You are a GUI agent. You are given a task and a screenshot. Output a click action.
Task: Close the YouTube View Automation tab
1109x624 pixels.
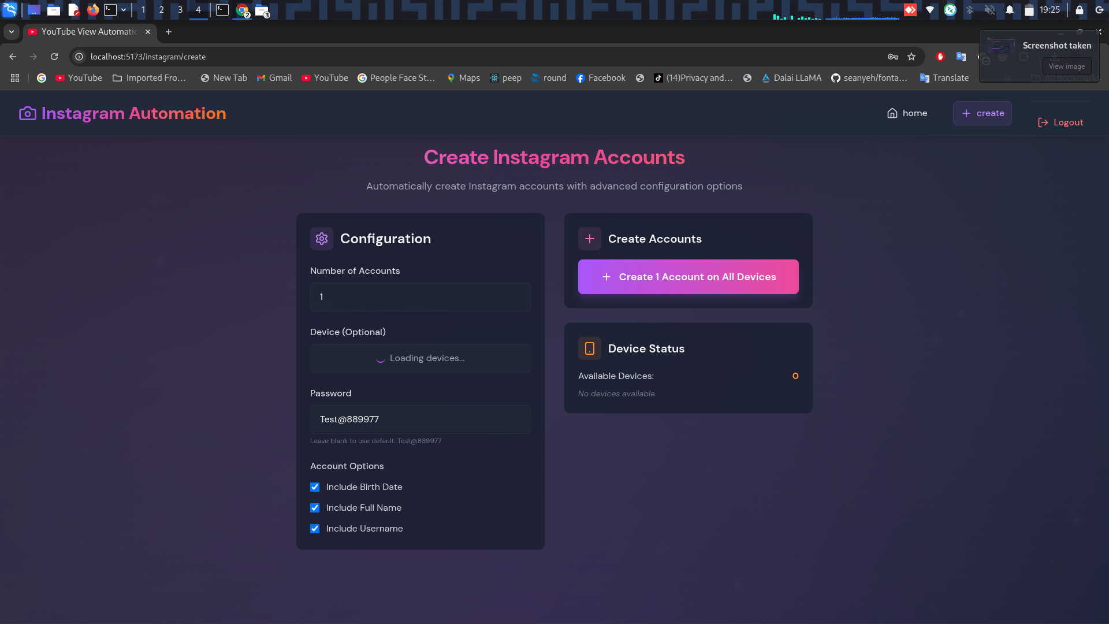pos(148,32)
